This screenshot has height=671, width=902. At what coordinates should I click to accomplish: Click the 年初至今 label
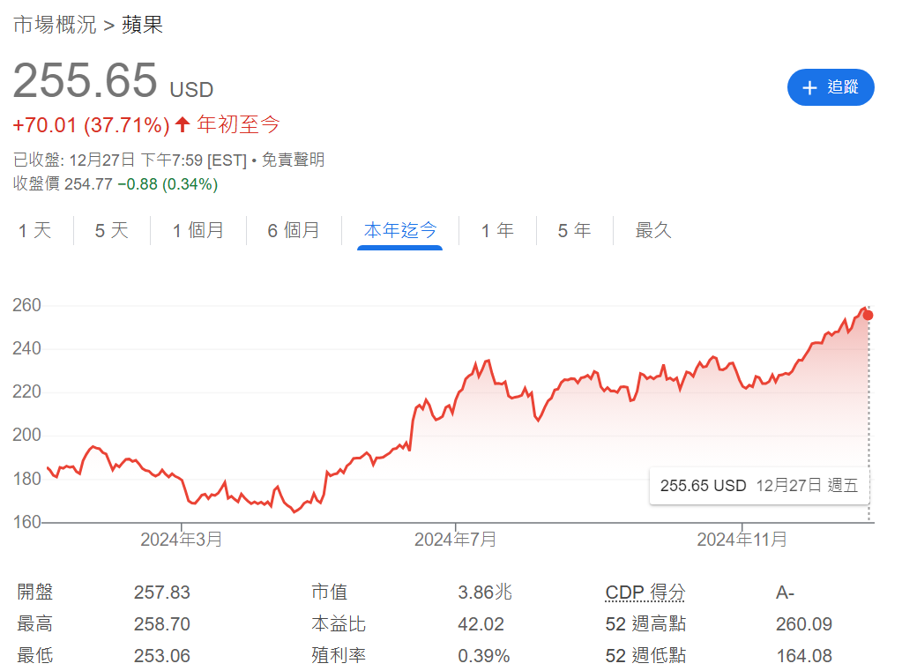238,124
